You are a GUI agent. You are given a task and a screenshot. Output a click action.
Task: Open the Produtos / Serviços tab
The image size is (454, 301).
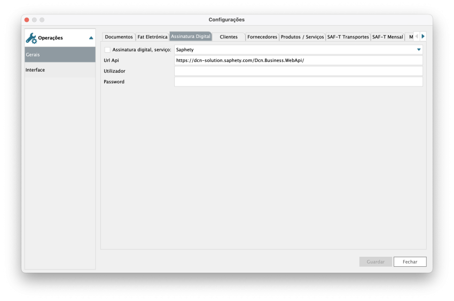tap(302, 37)
